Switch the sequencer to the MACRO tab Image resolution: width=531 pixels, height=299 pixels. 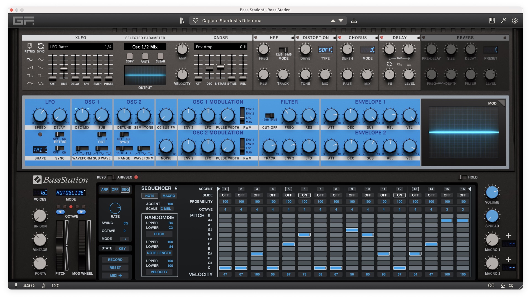coord(169,196)
